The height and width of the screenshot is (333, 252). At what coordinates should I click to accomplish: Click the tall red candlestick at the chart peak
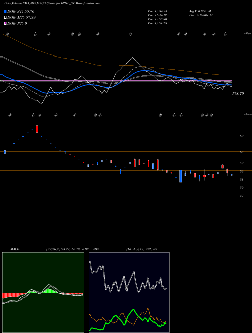[x=37, y=129]
